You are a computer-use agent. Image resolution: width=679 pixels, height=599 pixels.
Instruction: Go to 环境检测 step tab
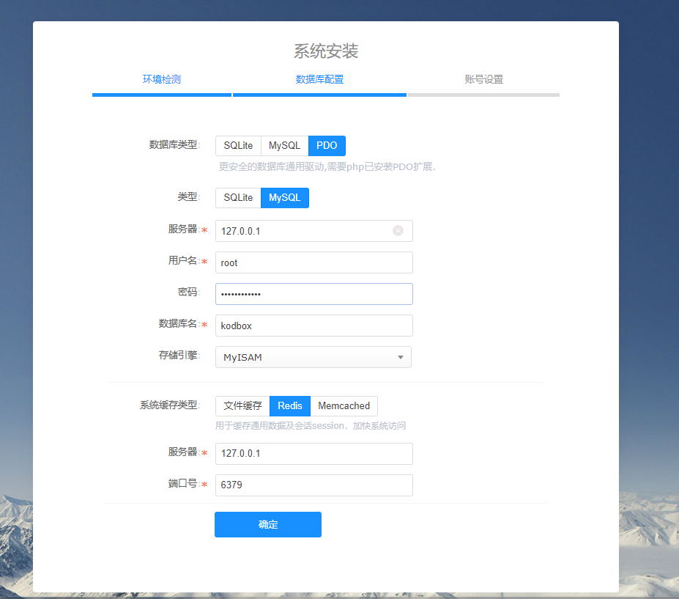point(162,79)
